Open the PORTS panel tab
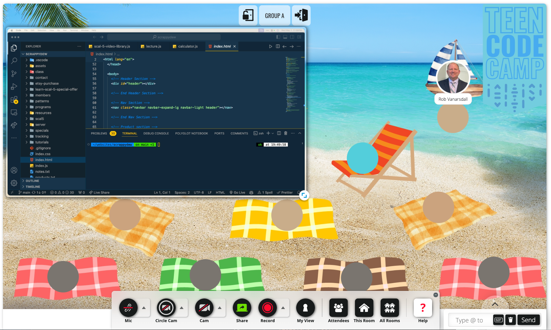Screen dimensions: 551x330 pyautogui.click(x=219, y=134)
